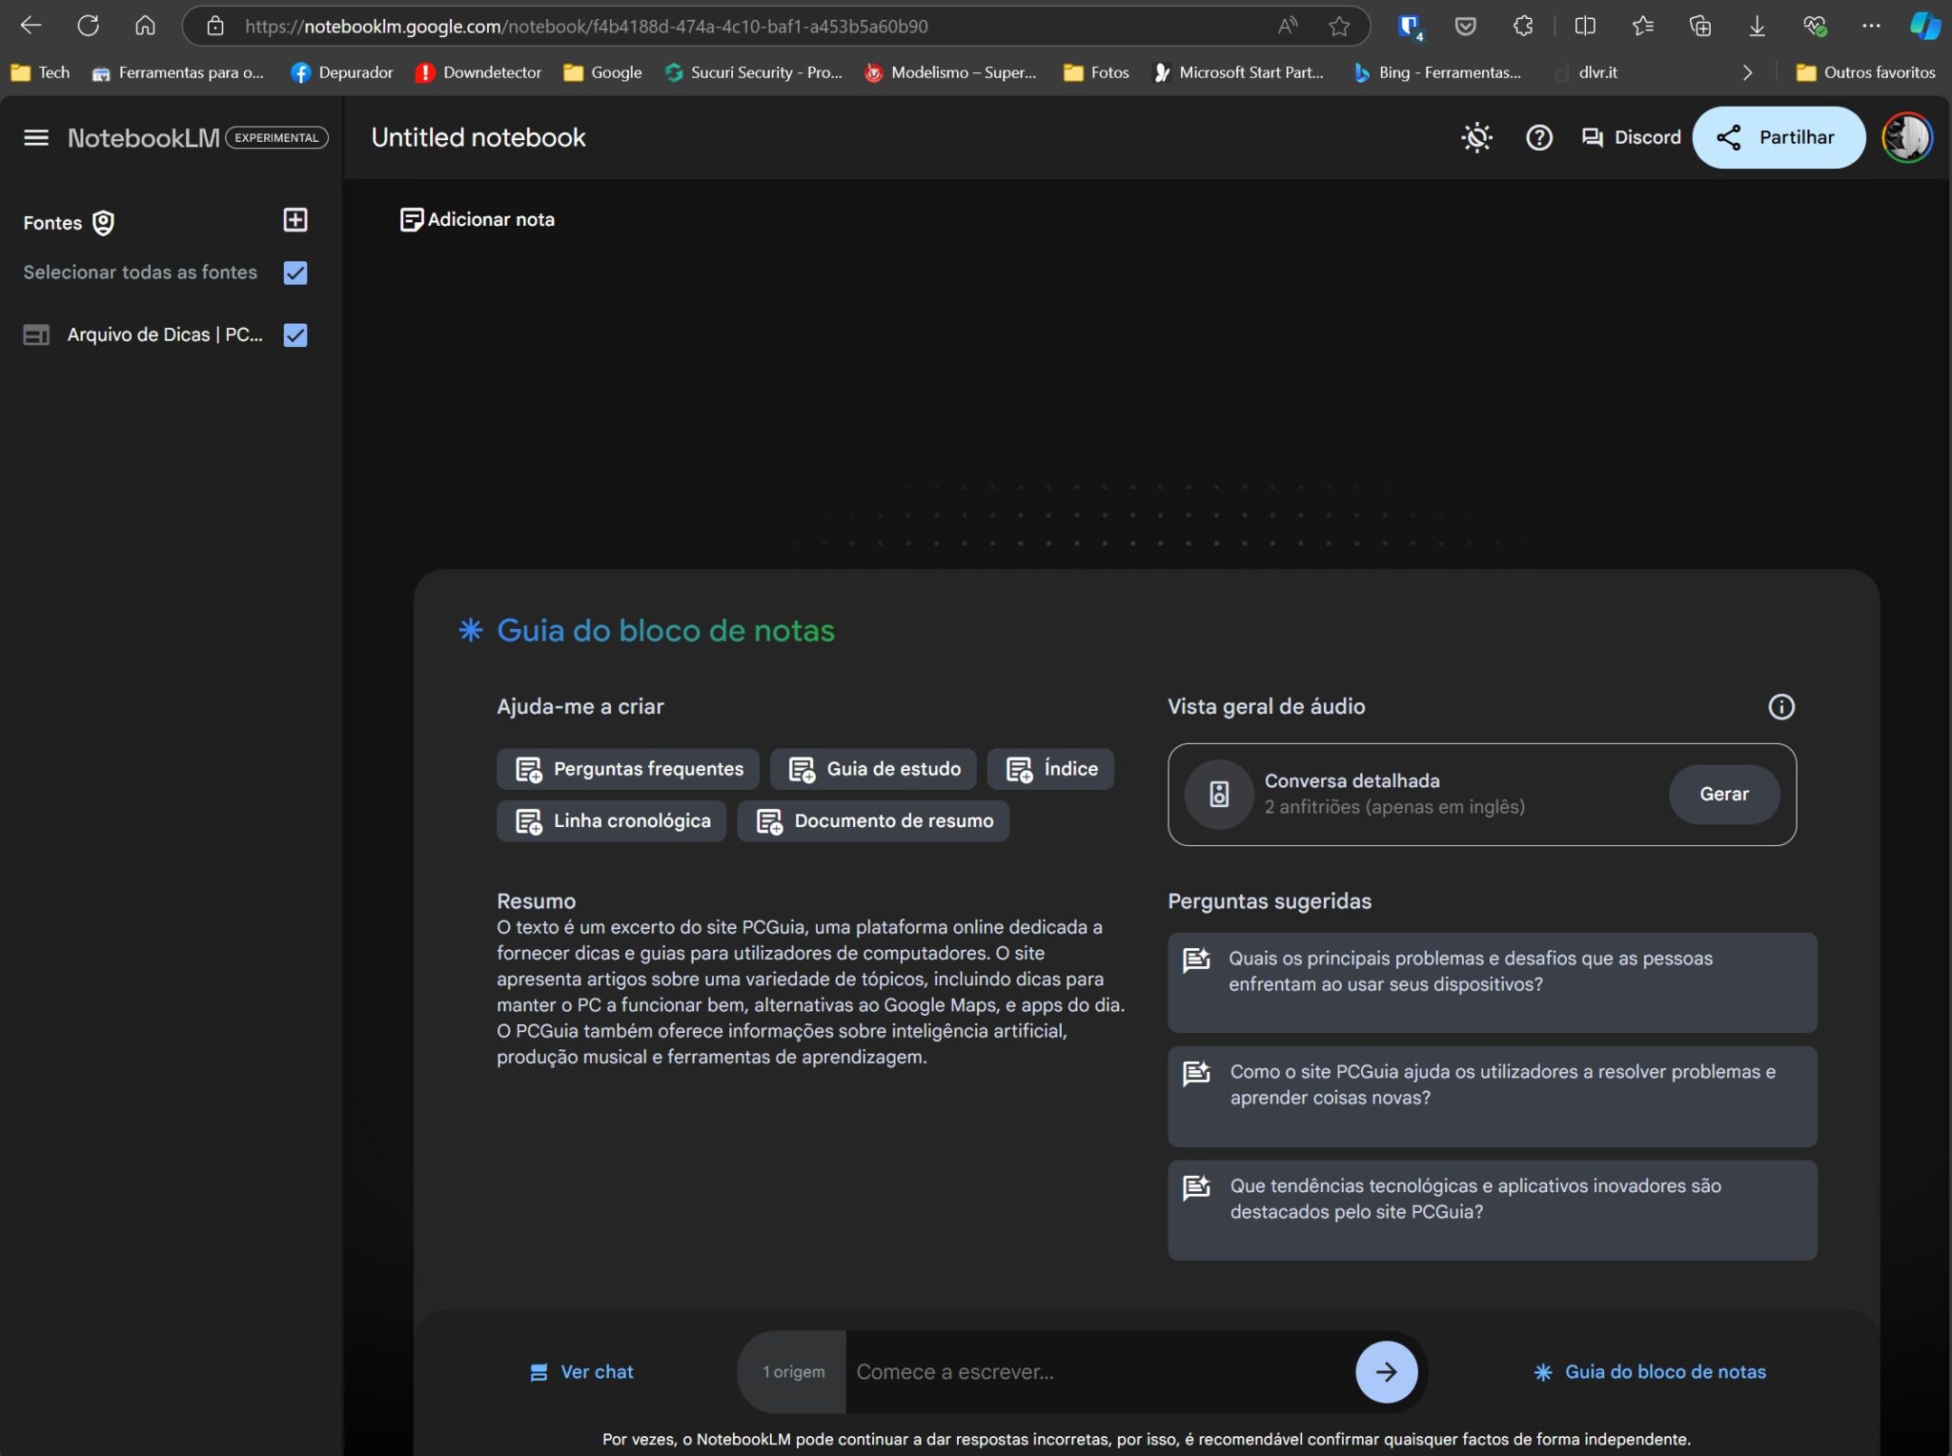Create 'Perguntas frequentes' document
This screenshot has width=1952, height=1456.
click(627, 769)
